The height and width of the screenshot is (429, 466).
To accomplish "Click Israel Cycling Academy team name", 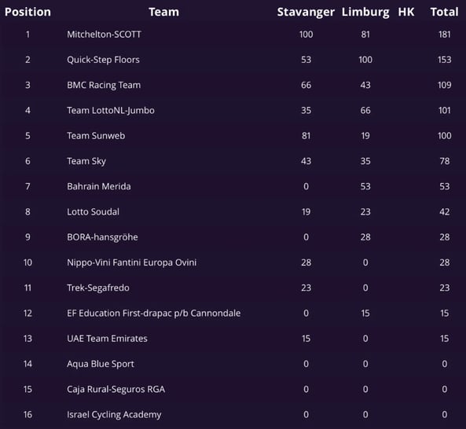I will tap(114, 415).
